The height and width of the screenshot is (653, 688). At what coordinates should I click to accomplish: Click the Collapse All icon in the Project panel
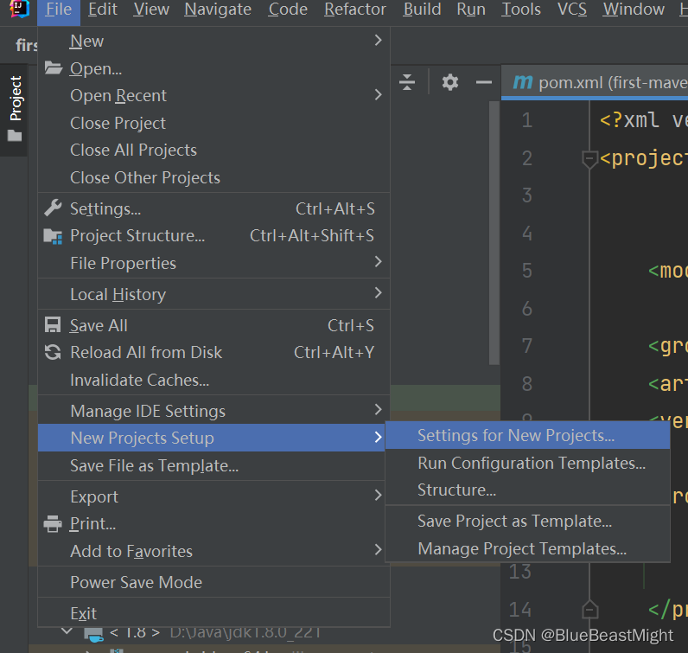coord(407,82)
